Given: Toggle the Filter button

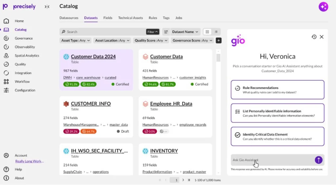Looking at the screenshot, I should pos(153,32).
